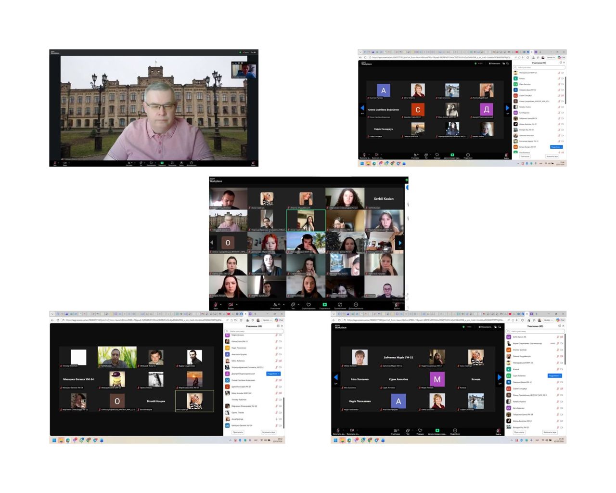The height and width of the screenshot is (493, 616).
Task: Open Chat icon in center Zoom gallery toolbar
Action: (x=293, y=305)
